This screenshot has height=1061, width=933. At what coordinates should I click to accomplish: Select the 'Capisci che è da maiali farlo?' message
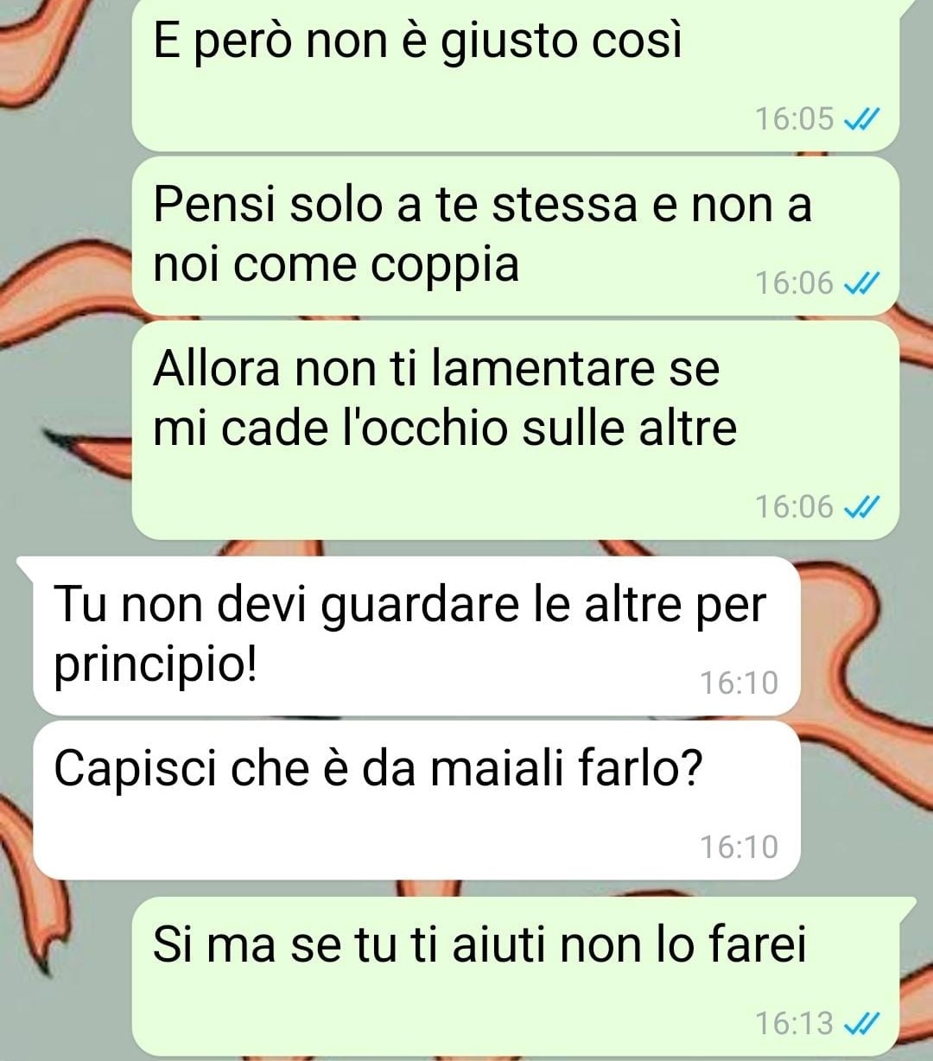(x=416, y=800)
